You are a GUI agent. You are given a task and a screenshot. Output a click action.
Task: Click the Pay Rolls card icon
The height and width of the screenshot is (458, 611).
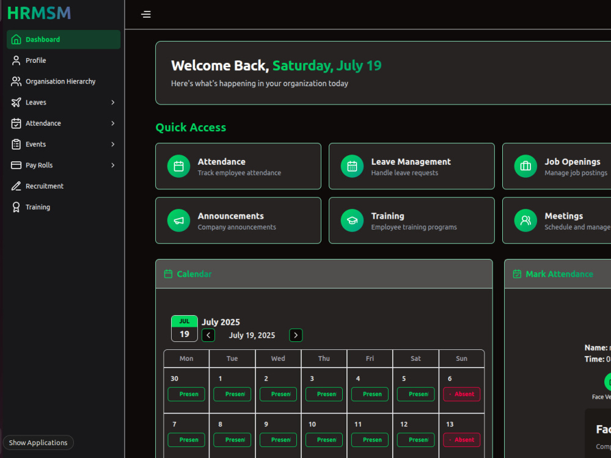click(x=16, y=165)
